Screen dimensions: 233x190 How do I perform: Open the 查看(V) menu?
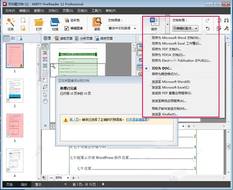[39, 11]
